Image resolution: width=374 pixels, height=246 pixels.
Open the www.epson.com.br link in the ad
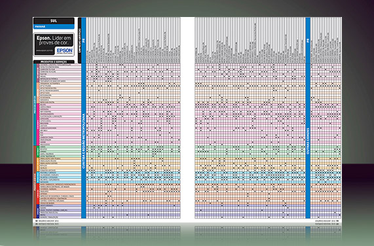pos(45,50)
